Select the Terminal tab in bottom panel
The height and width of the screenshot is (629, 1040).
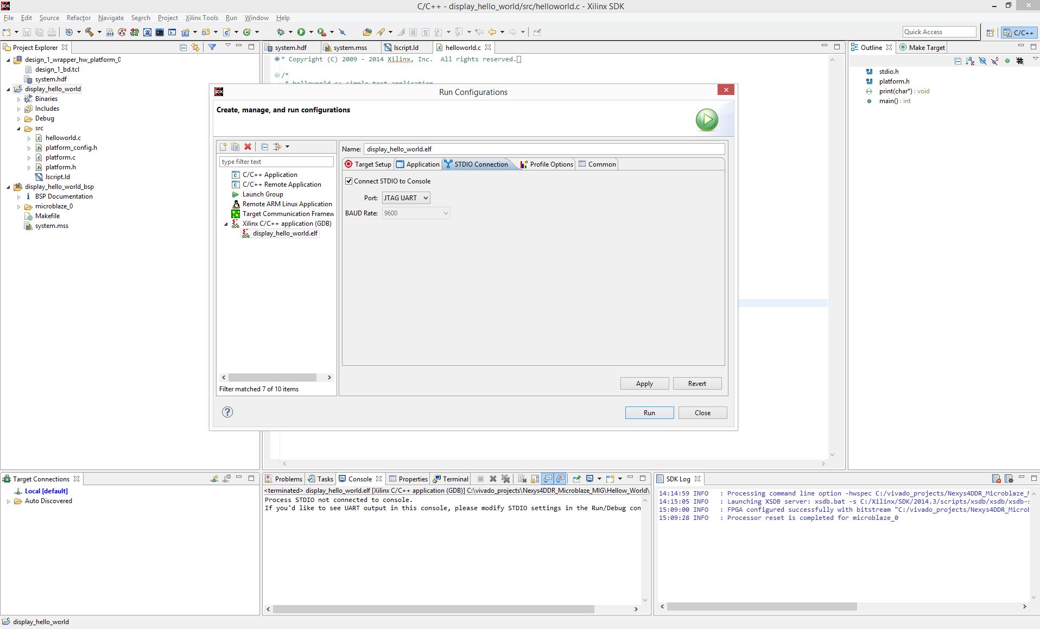pyautogui.click(x=451, y=479)
